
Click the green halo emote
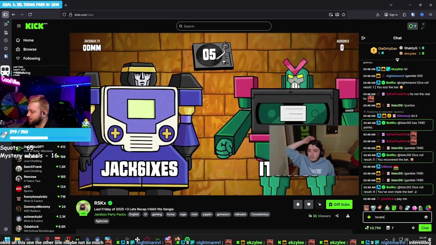394,208
